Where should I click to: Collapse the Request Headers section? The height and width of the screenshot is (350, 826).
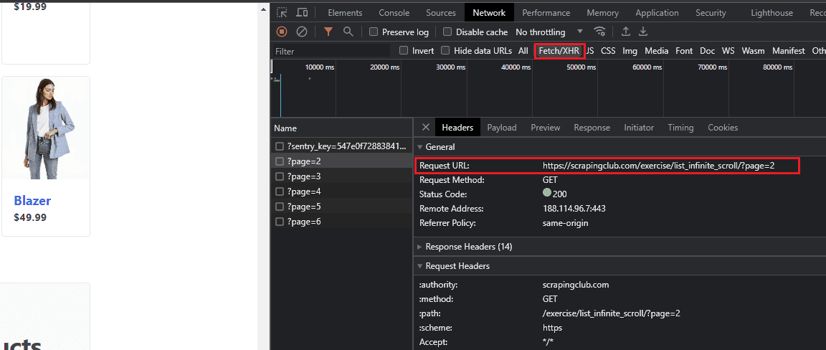pyautogui.click(x=420, y=266)
